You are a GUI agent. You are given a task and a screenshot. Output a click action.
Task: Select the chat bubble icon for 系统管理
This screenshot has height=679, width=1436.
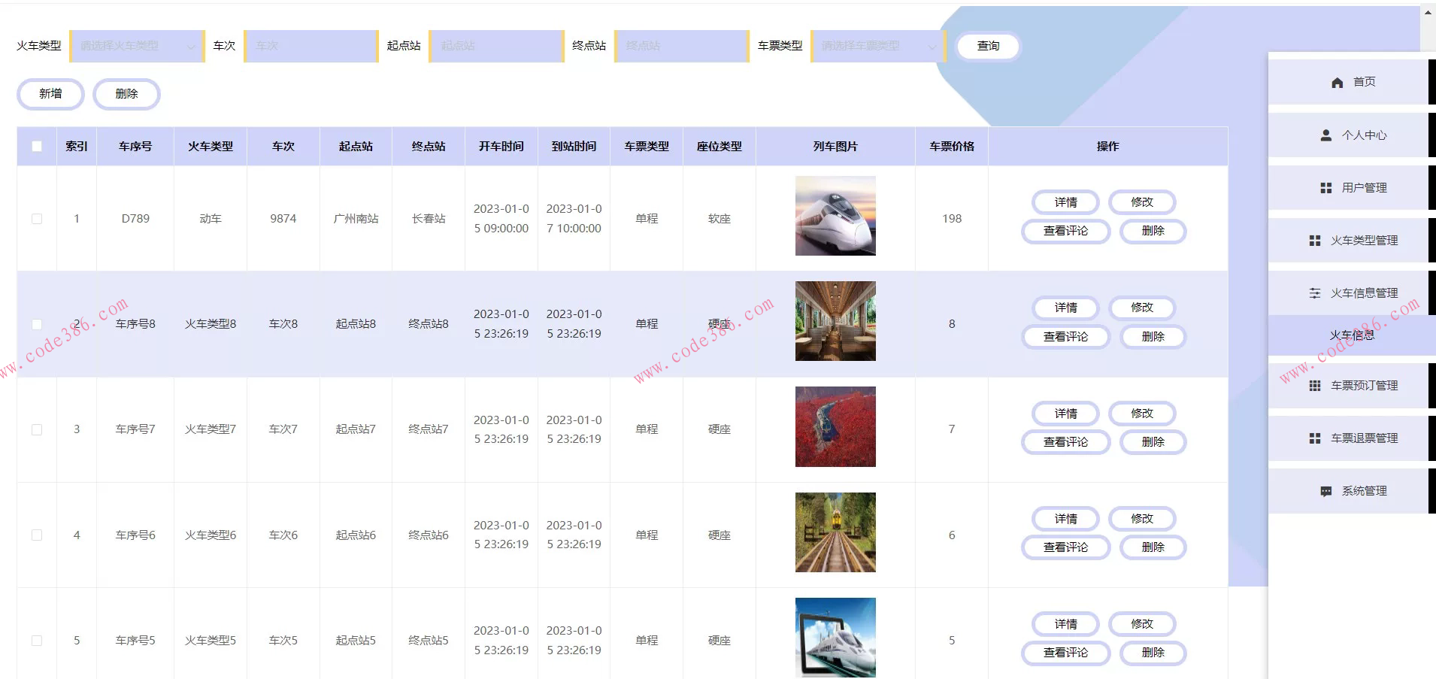[1325, 490]
